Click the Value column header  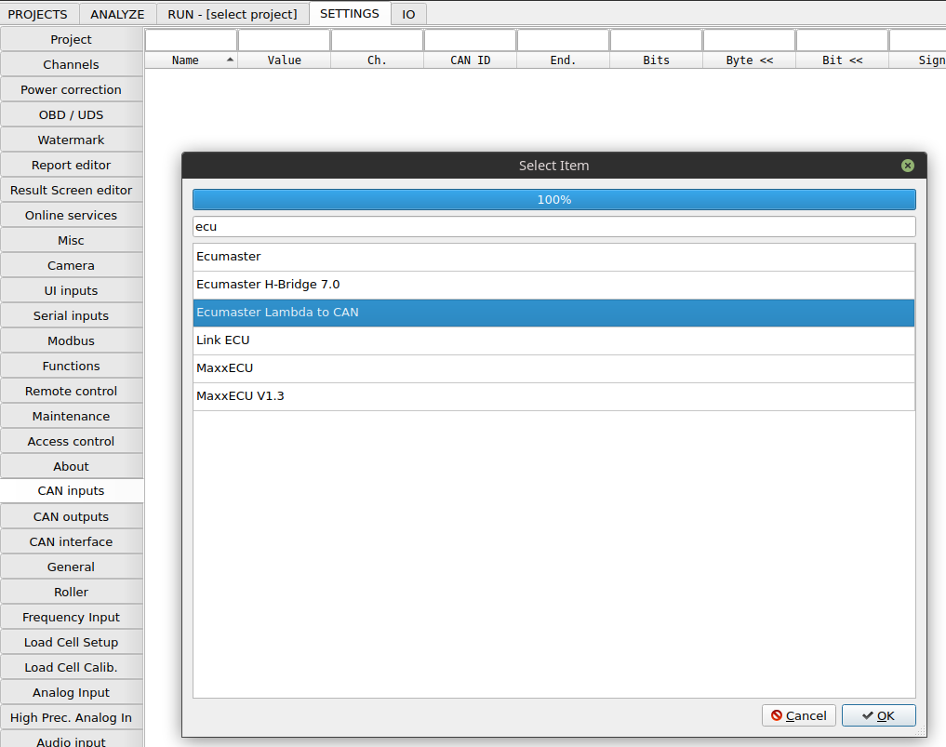(x=284, y=60)
